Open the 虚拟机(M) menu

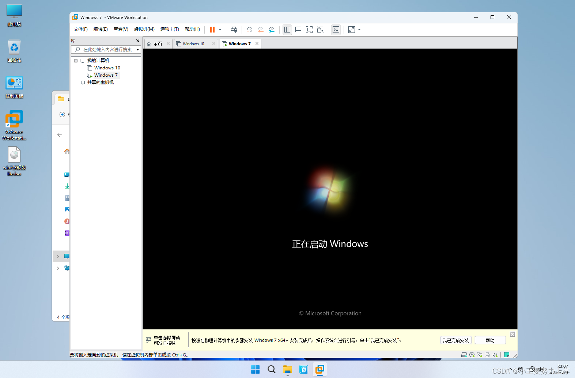pyautogui.click(x=144, y=29)
